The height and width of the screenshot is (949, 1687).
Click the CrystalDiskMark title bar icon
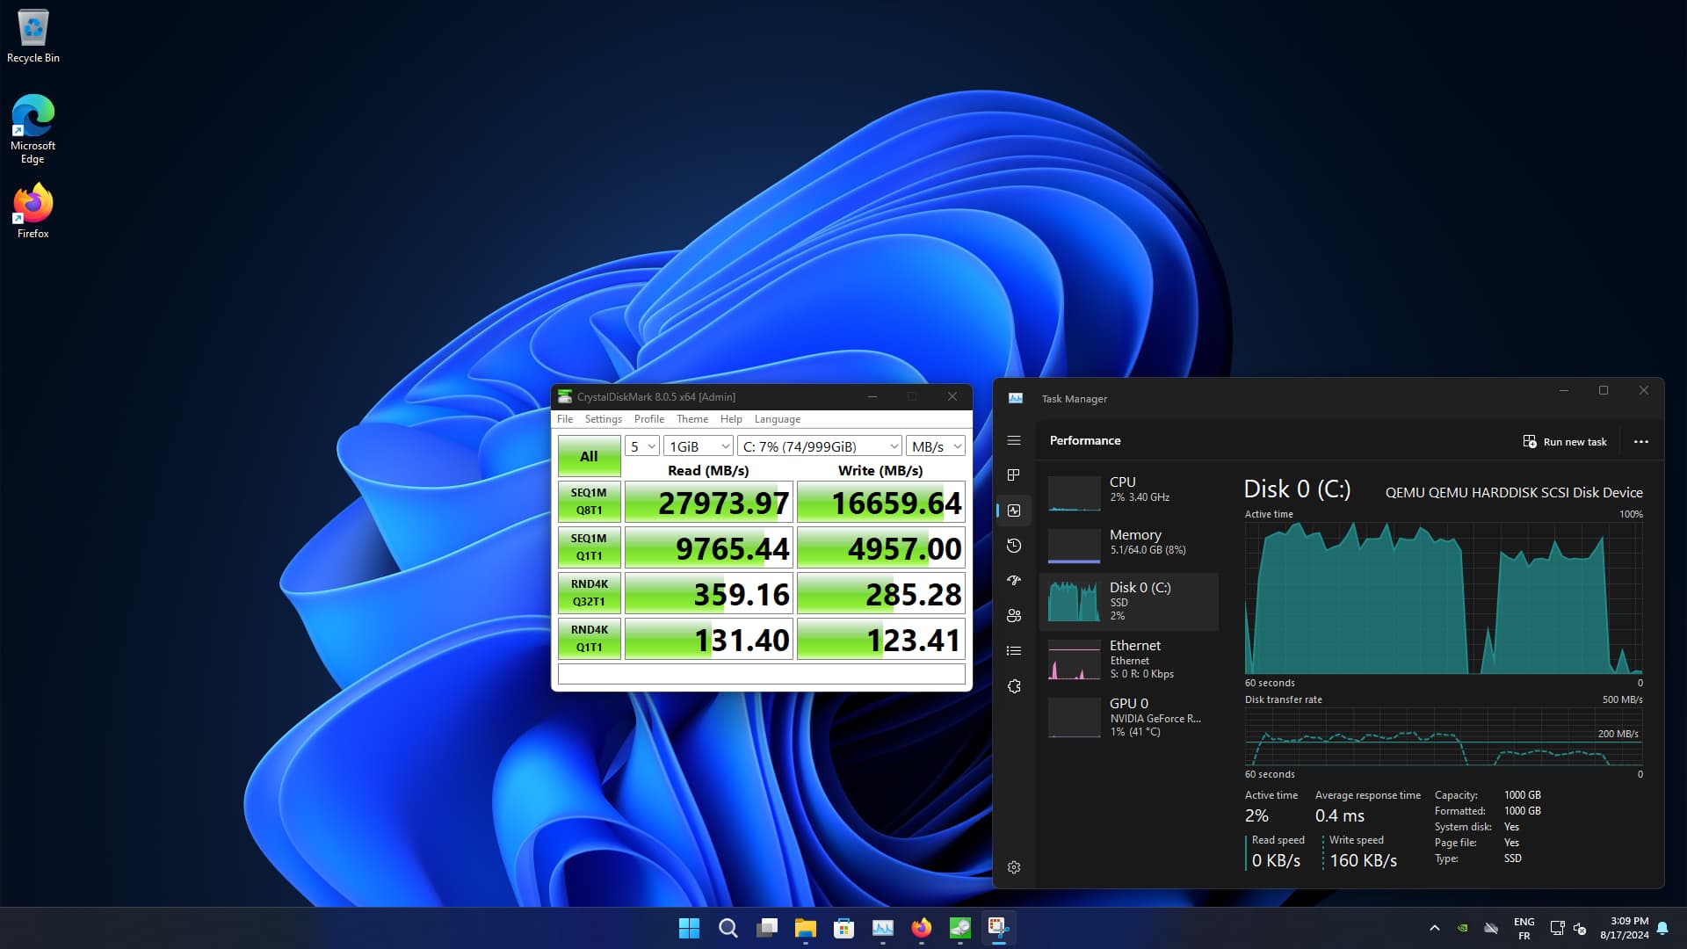565,396
